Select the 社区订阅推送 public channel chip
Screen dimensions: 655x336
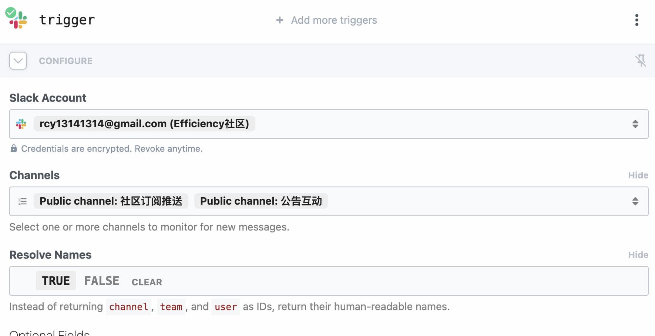[111, 201]
